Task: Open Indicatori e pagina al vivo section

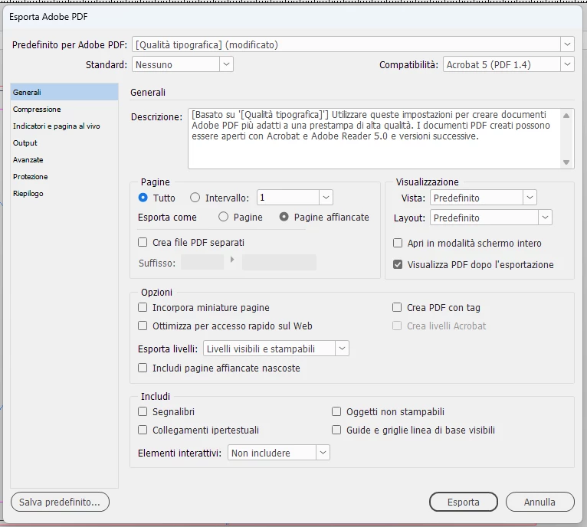Action: point(64,126)
